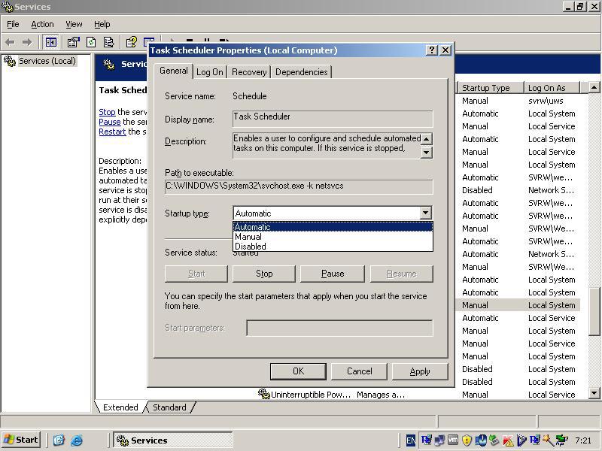Viewport: 602px width, 451px height.
Task: Click the svrw\uws Log On As cell
Action: pos(546,101)
